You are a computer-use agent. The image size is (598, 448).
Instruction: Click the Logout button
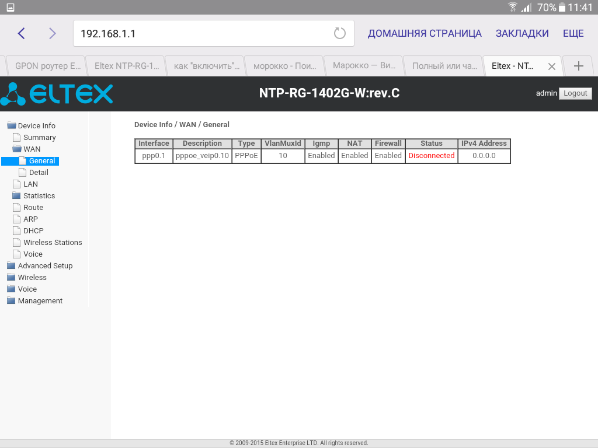coord(575,93)
